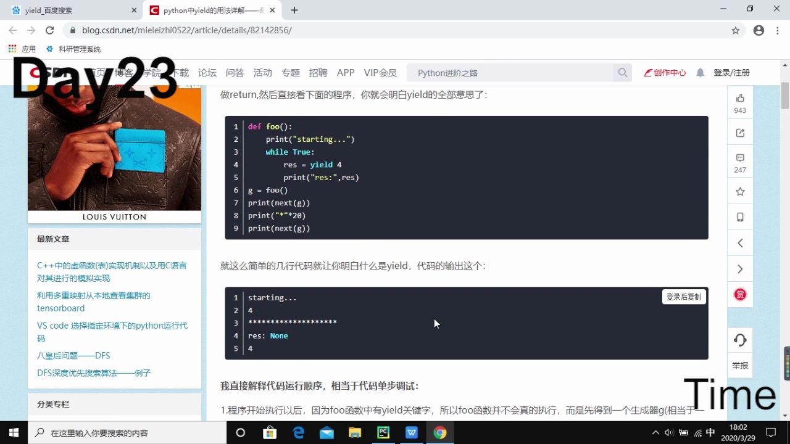Open the 八皇后问题——DFS article link

73,355
